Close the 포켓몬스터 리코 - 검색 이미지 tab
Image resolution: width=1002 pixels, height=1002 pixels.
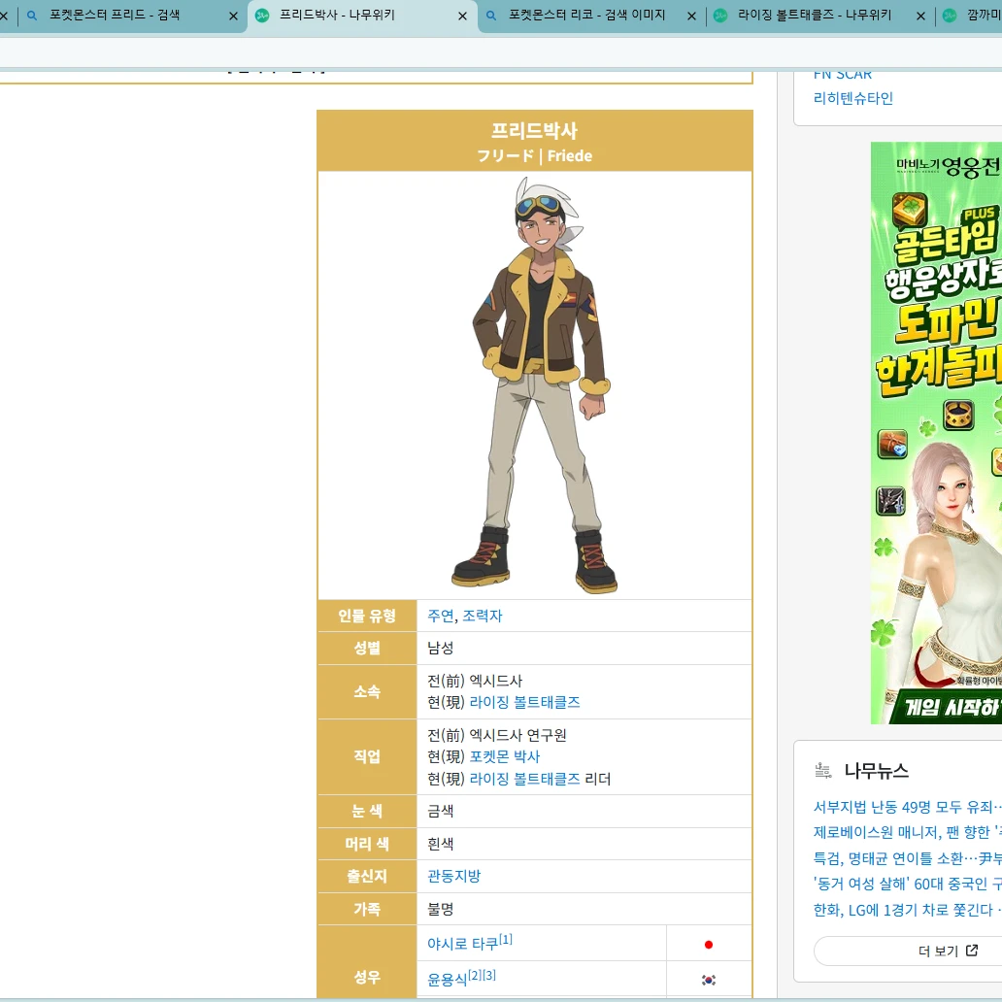click(x=691, y=16)
